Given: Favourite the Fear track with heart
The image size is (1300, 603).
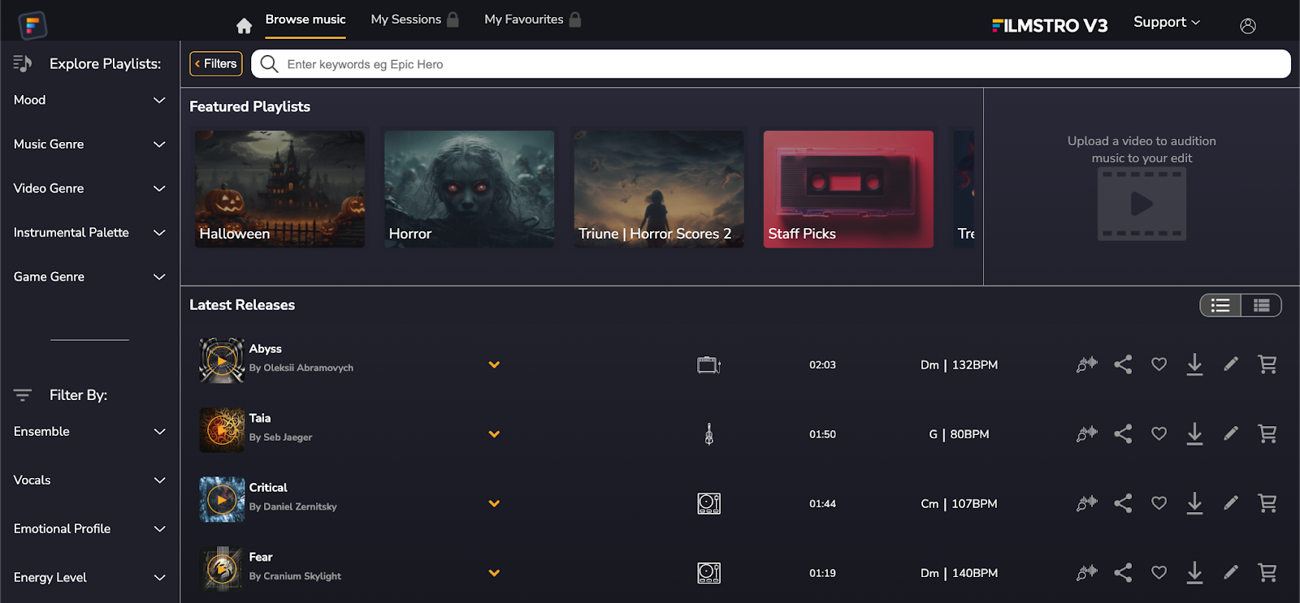Looking at the screenshot, I should (x=1159, y=573).
